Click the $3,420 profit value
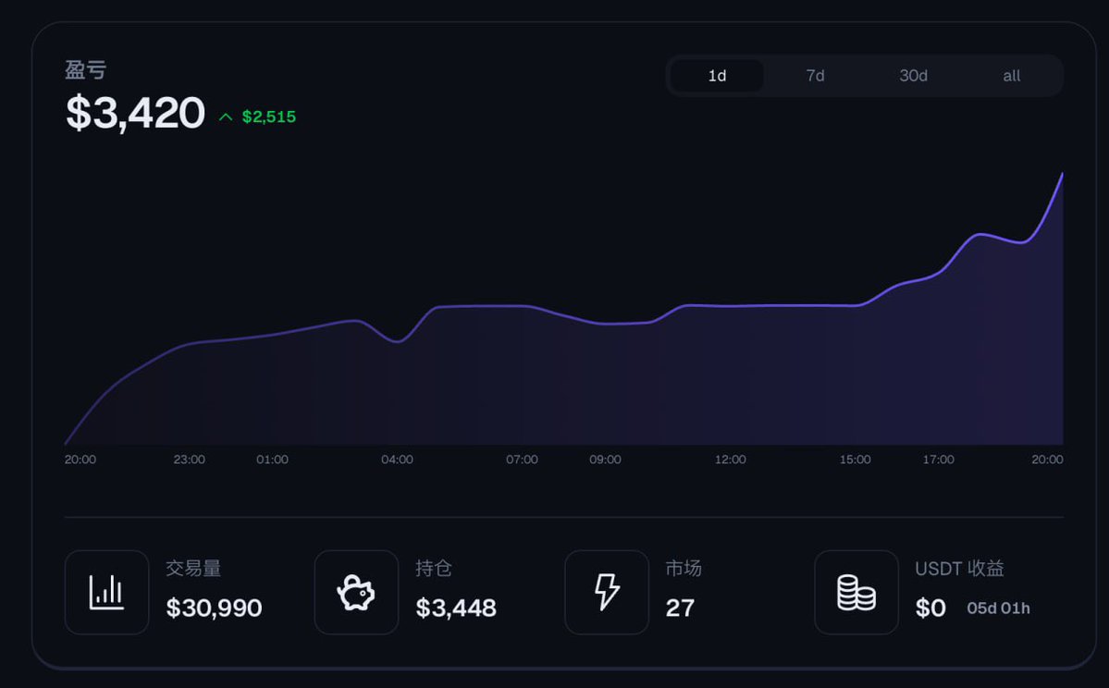Screen dimensions: 1109x688 [x=135, y=113]
